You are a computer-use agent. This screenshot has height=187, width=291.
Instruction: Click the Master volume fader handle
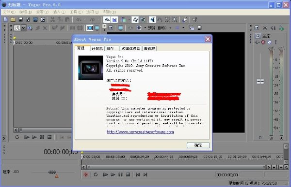pyautogui.click(x=260, y=81)
